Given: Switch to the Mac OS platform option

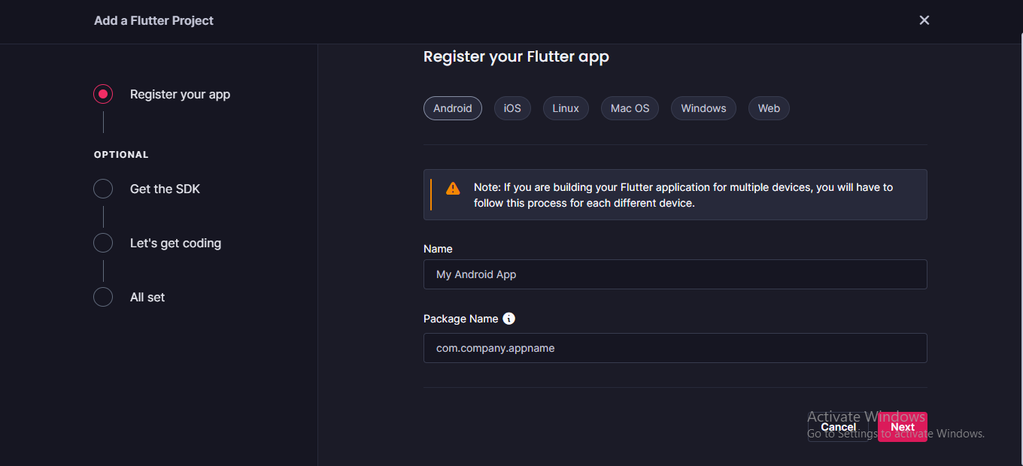Looking at the screenshot, I should pos(630,108).
